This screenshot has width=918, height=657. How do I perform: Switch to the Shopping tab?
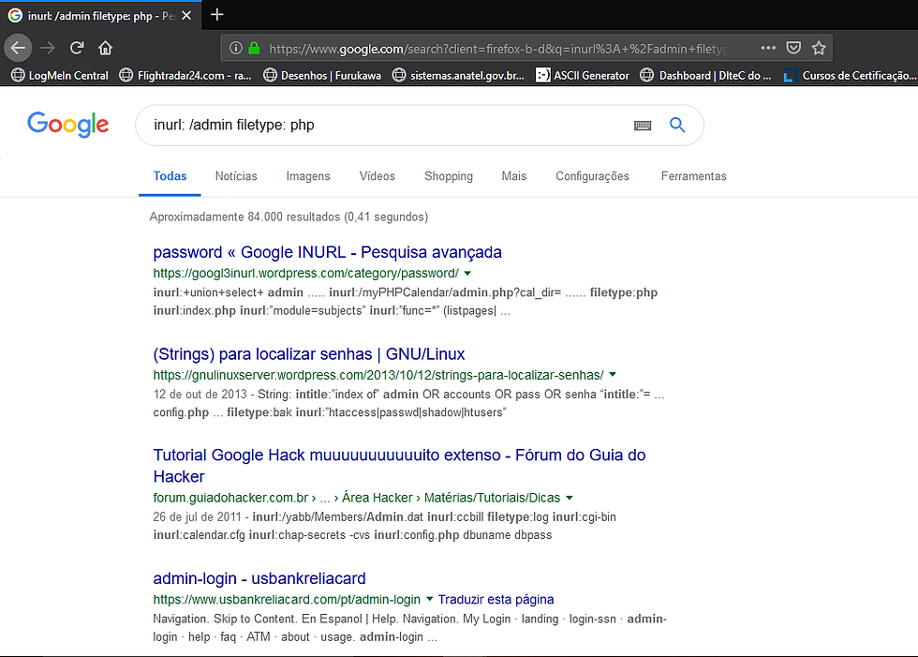click(449, 176)
